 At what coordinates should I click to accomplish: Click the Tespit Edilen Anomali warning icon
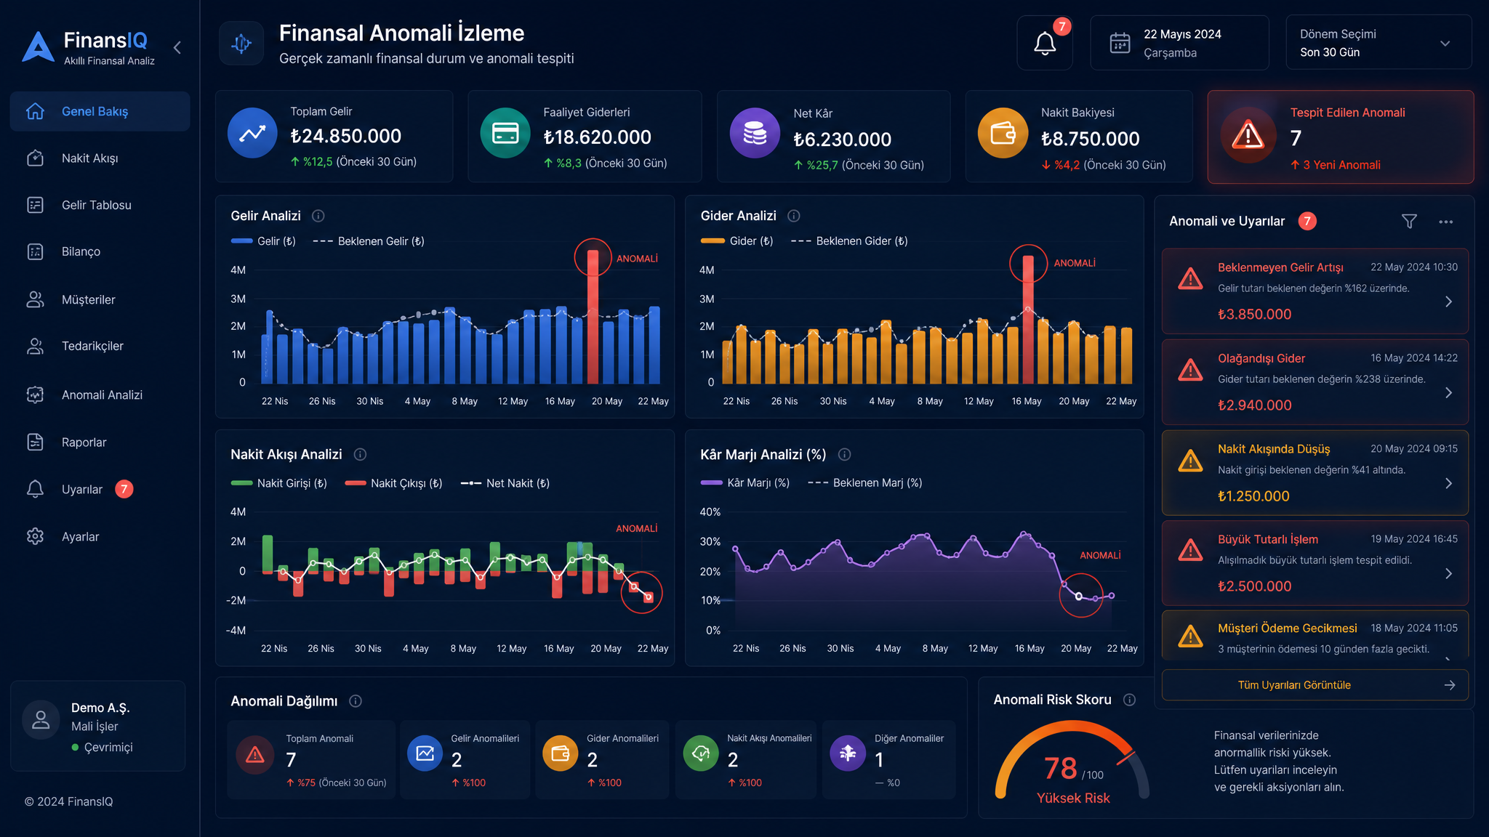coord(1248,134)
